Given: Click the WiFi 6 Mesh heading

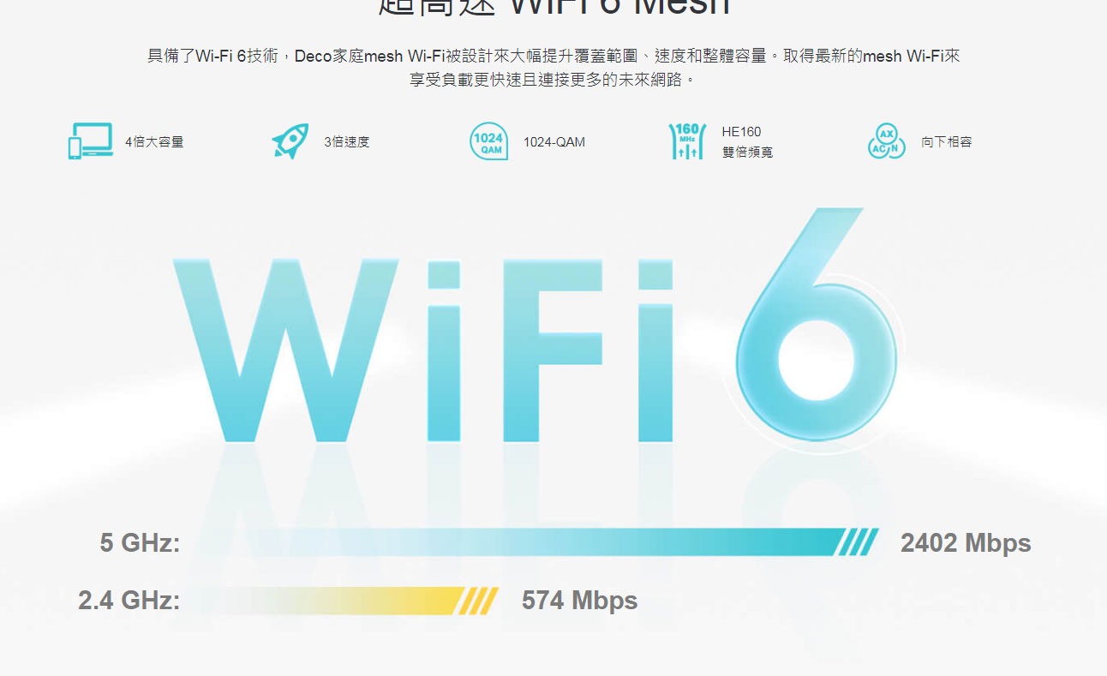Looking at the screenshot, I should tap(553, 7).
